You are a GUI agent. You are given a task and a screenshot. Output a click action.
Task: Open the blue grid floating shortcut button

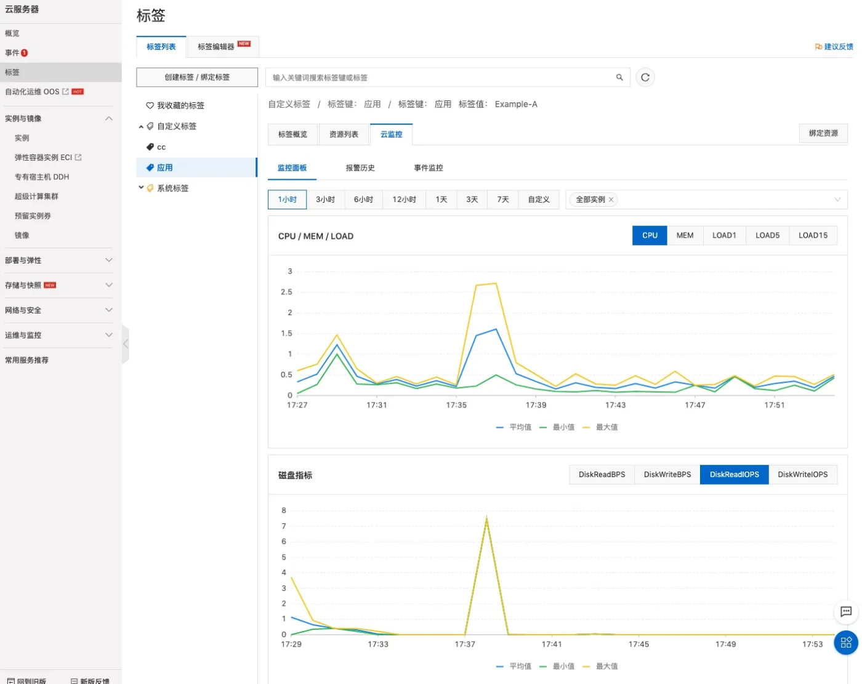coord(846,643)
